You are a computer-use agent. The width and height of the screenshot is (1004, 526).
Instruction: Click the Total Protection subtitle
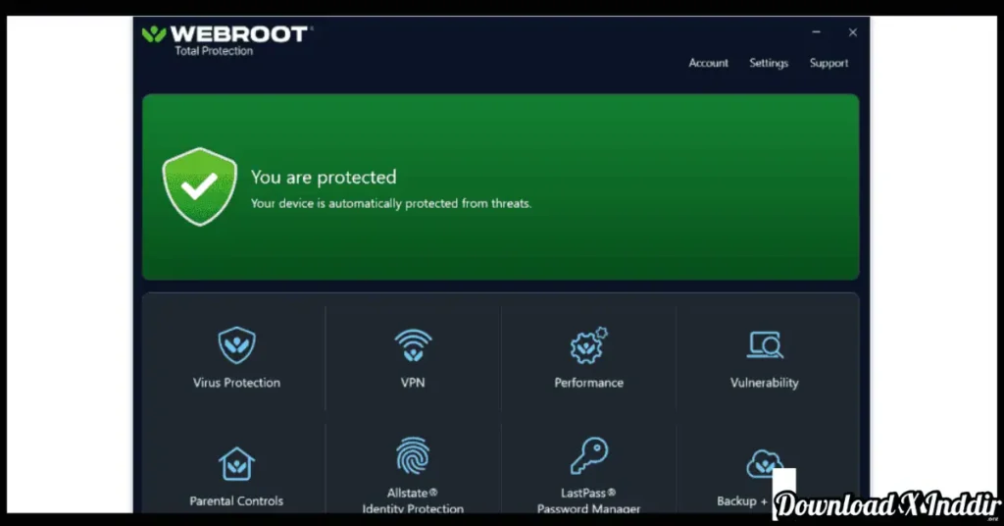[214, 51]
